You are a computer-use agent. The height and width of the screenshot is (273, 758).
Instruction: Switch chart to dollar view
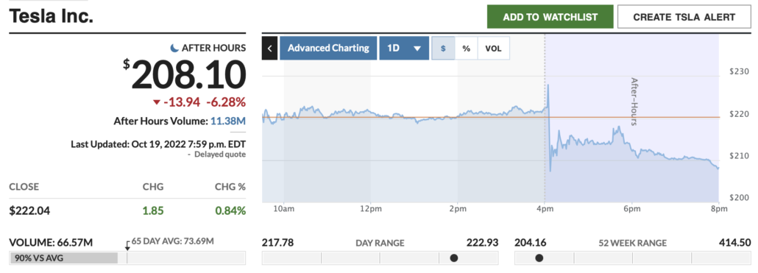point(443,49)
